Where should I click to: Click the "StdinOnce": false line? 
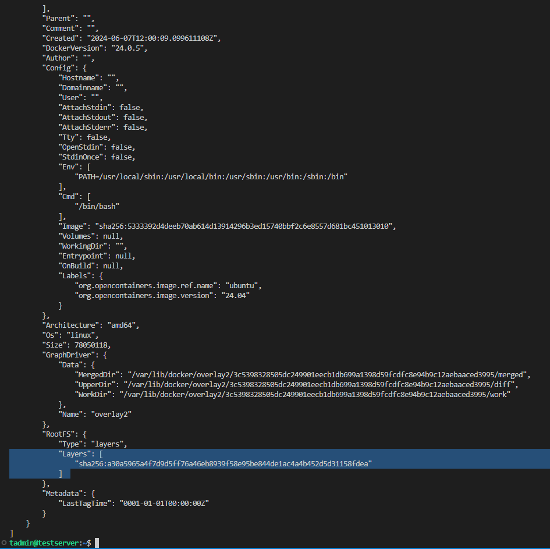point(97,157)
